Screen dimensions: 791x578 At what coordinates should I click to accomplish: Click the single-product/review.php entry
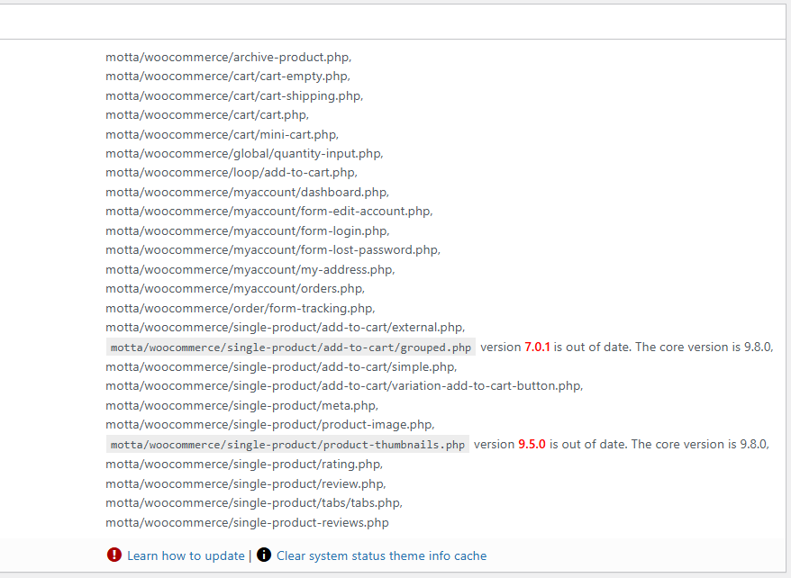(x=246, y=484)
